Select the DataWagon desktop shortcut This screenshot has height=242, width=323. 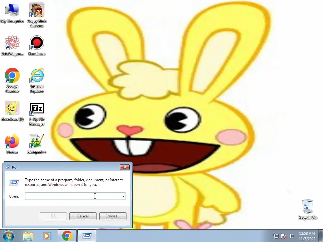12,45
